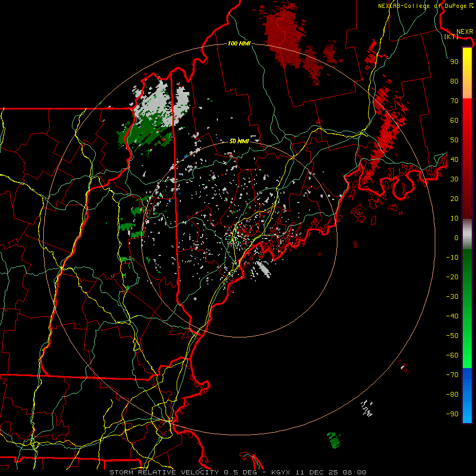This screenshot has width=476, height=476.
Task: Click the 50 value on velocity scale
Action: (454, 140)
